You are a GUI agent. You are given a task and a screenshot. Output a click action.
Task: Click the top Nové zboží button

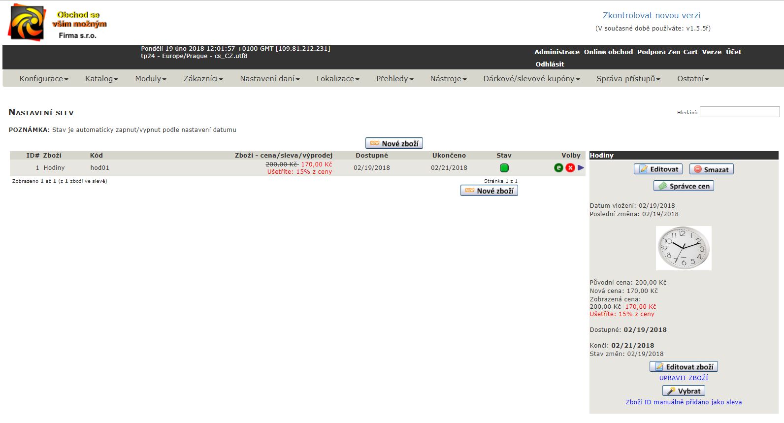394,143
